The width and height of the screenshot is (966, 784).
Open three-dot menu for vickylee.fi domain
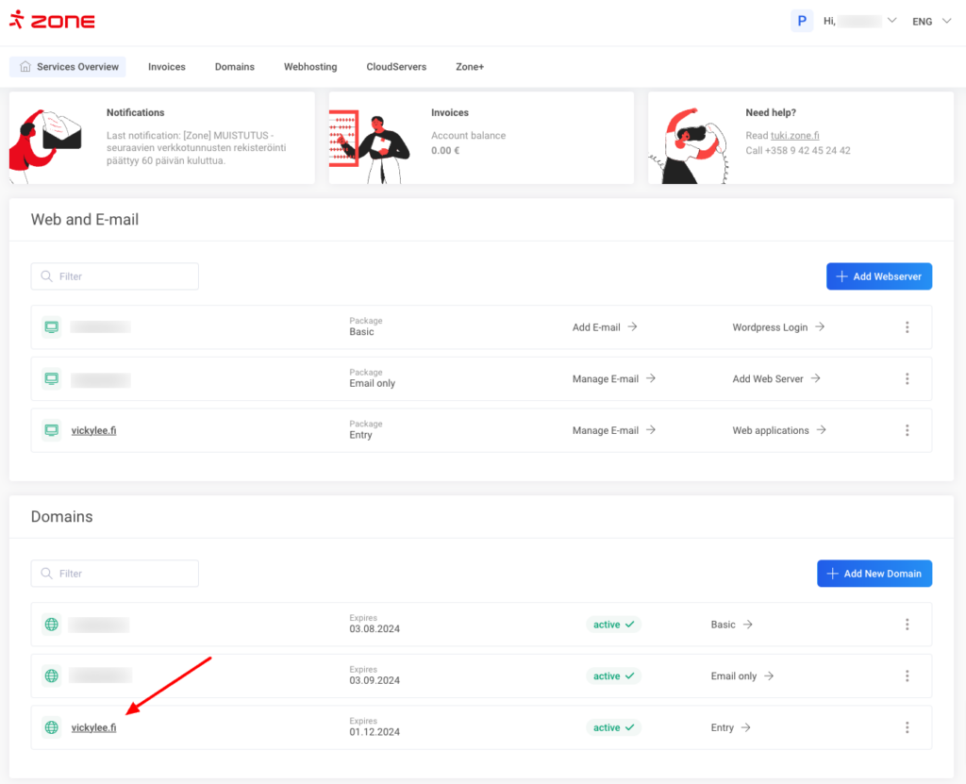pyautogui.click(x=907, y=727)
